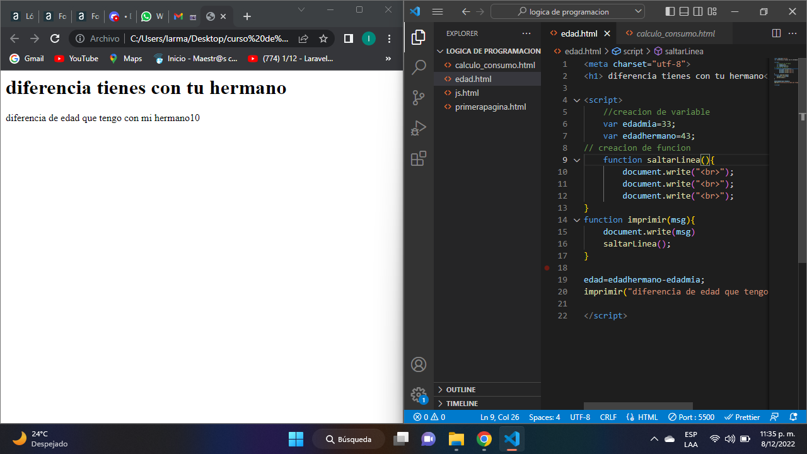Open VS Code Settings gear menu
The image size is (807, 454).
pyautogui.click(x=418, y=394)
